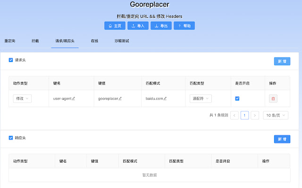Viewport: 302px width, 188px height.
Task: Select page number 1 in pagination
Action: click(244, 115)
